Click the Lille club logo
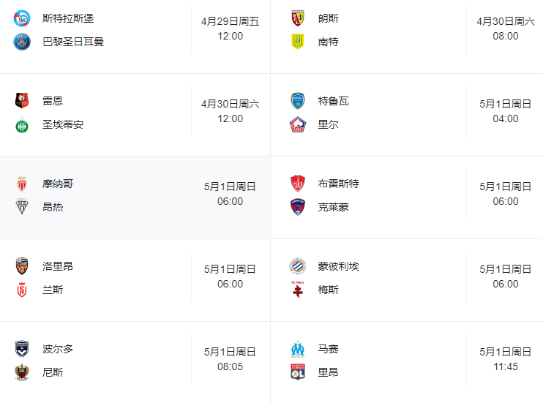Screen dimensions: 543x403 (297, 124)
